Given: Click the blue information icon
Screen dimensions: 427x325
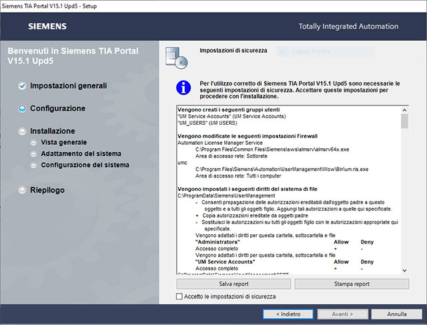Looking at the screenshot, I should coord(182,87).
